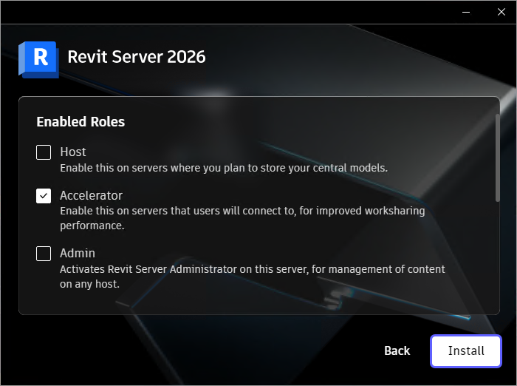Screen dimensions: 517x386
Task: Click the improved worksharing performance description
Action: point(242,218)
